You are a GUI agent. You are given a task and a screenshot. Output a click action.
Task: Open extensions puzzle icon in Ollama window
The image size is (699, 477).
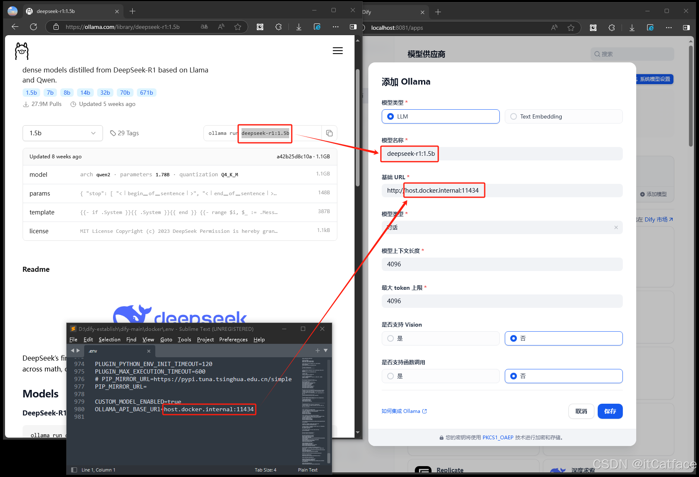(278, 27)
